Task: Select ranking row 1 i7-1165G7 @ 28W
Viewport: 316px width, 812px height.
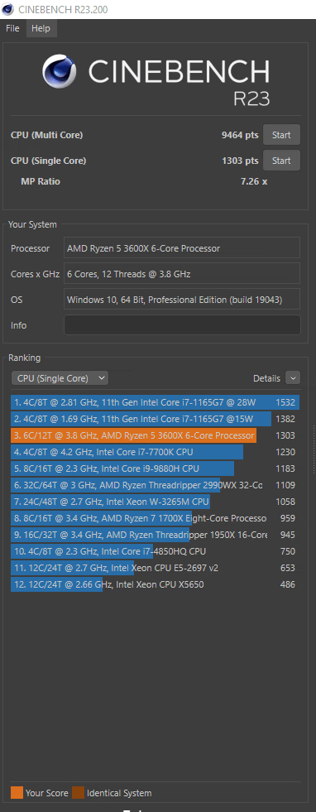Action: (156, 402)
